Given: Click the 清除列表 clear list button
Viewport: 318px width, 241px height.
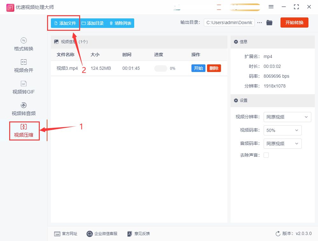Looking at the screenshot, I should click(x=121, y=23).
